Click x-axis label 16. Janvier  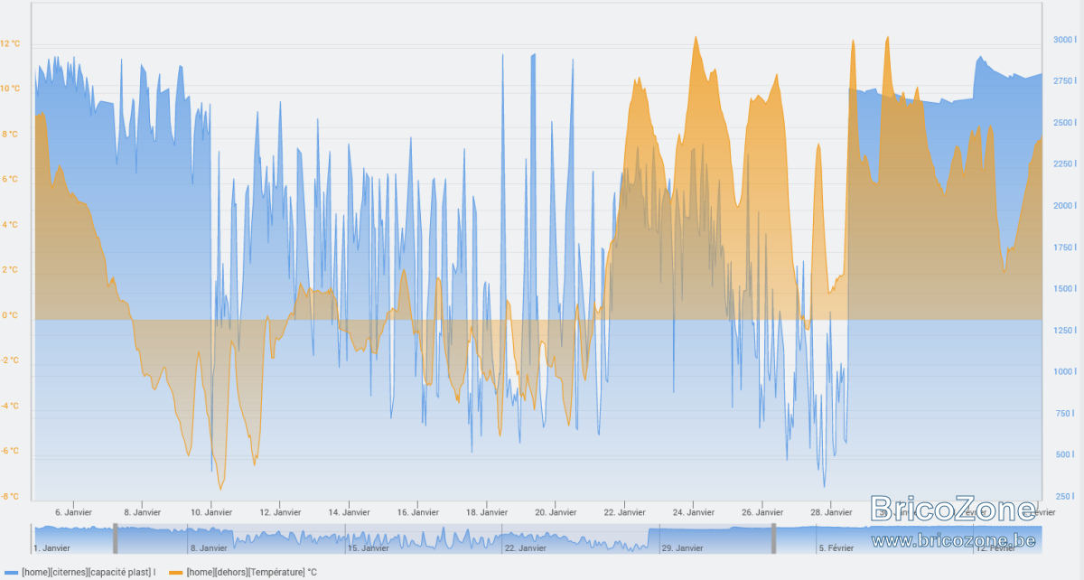click(417, 512)
